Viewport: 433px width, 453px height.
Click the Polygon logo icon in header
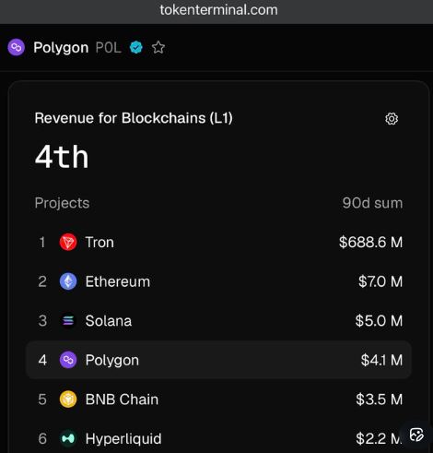click(x=16, y=47)
